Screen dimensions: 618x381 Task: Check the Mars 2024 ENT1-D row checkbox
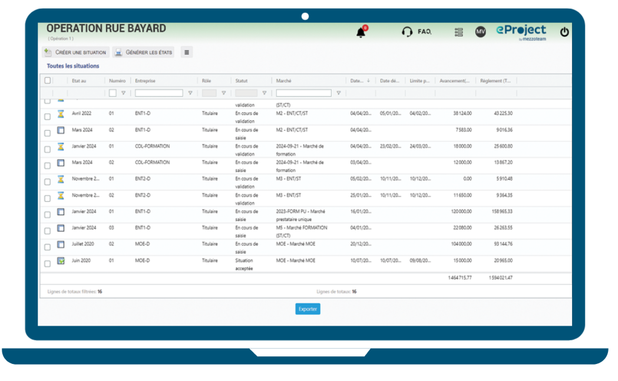pos(47,133)
